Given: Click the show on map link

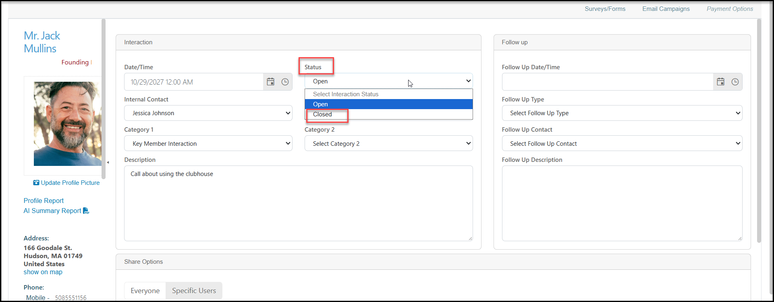Looking at the screenshot, I should [x=43, y=272].
